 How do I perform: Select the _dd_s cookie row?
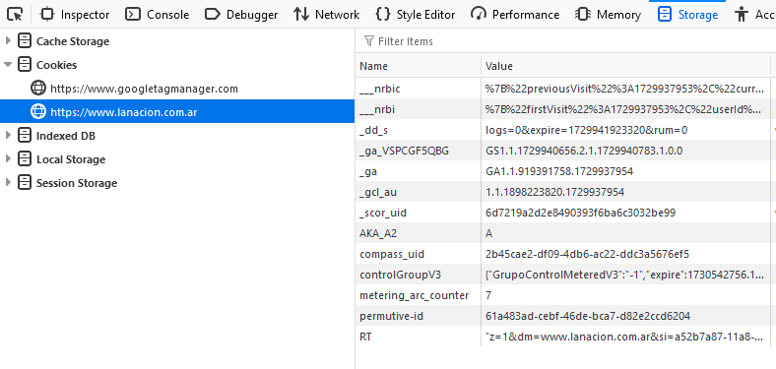565,130
